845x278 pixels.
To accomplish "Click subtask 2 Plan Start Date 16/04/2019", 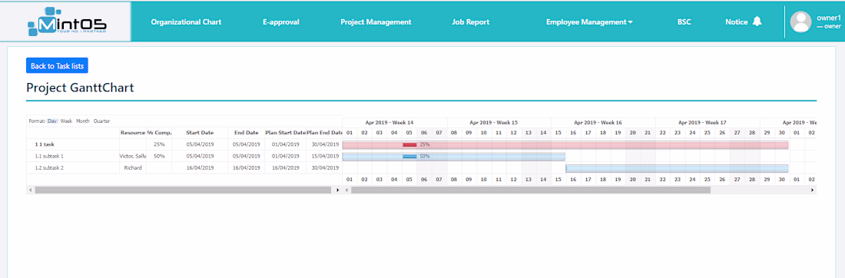I will tap(285, 167).
